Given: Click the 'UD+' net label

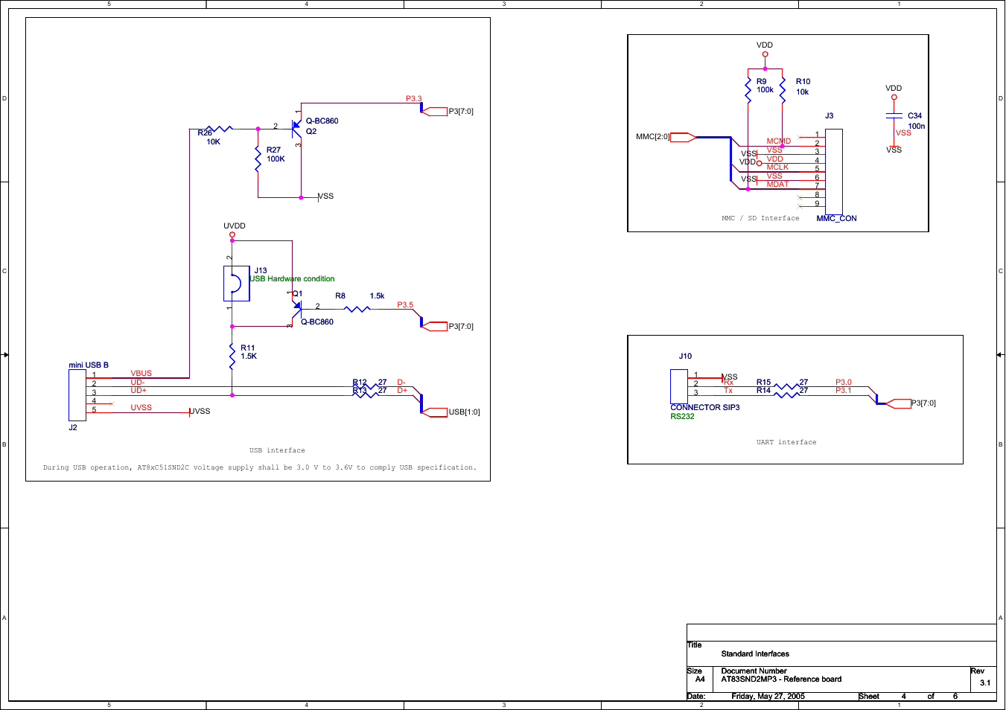Looking at the screenshot, I should 139,391.
